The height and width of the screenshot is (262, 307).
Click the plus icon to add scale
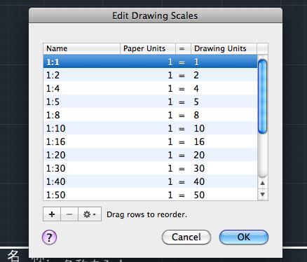[52, 214]
